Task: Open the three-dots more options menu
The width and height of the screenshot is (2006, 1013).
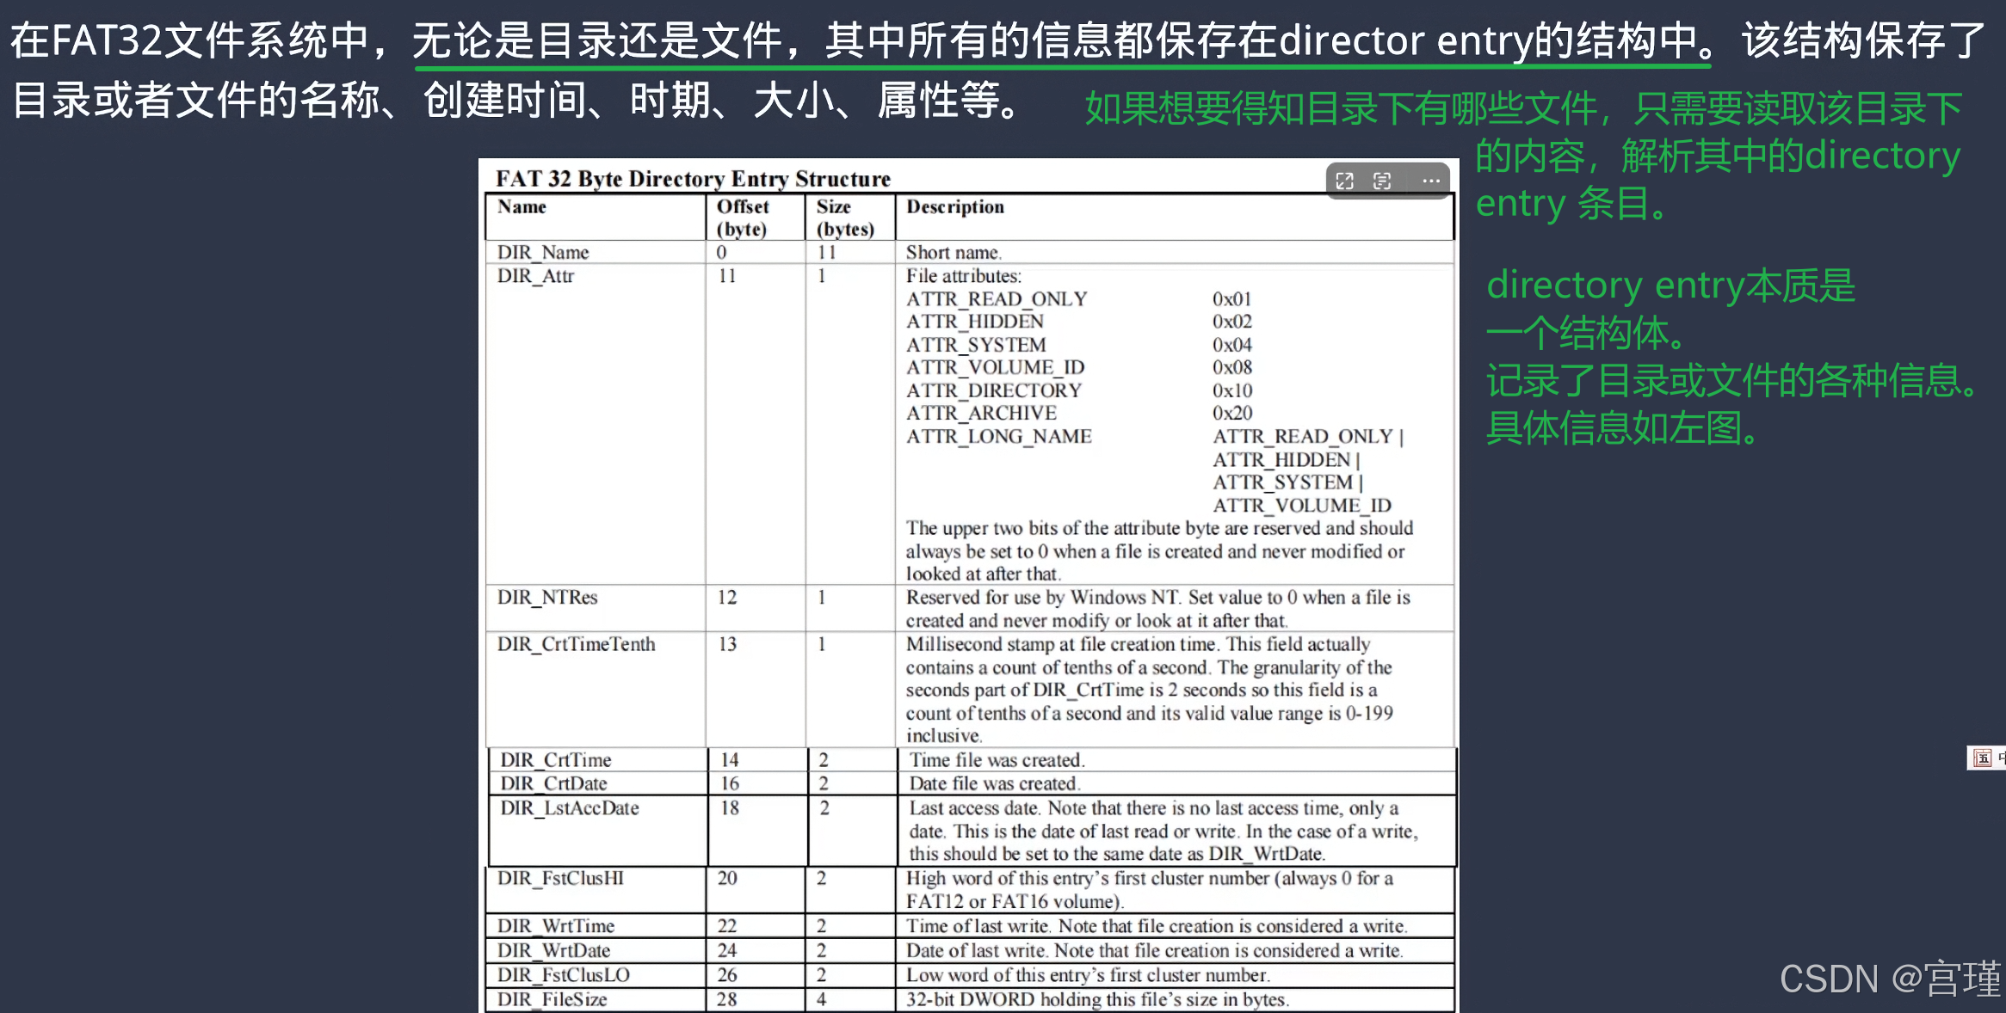Action: pyautogui.click(x=1431, y=181)
